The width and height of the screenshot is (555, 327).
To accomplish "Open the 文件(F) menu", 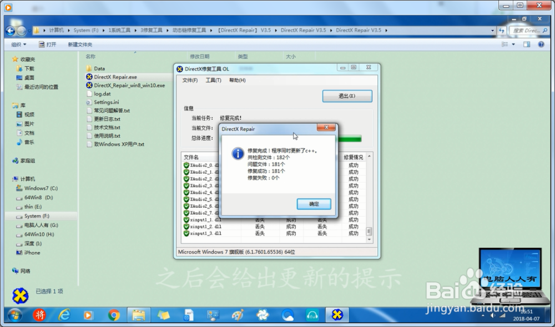I will pos(190,81).
